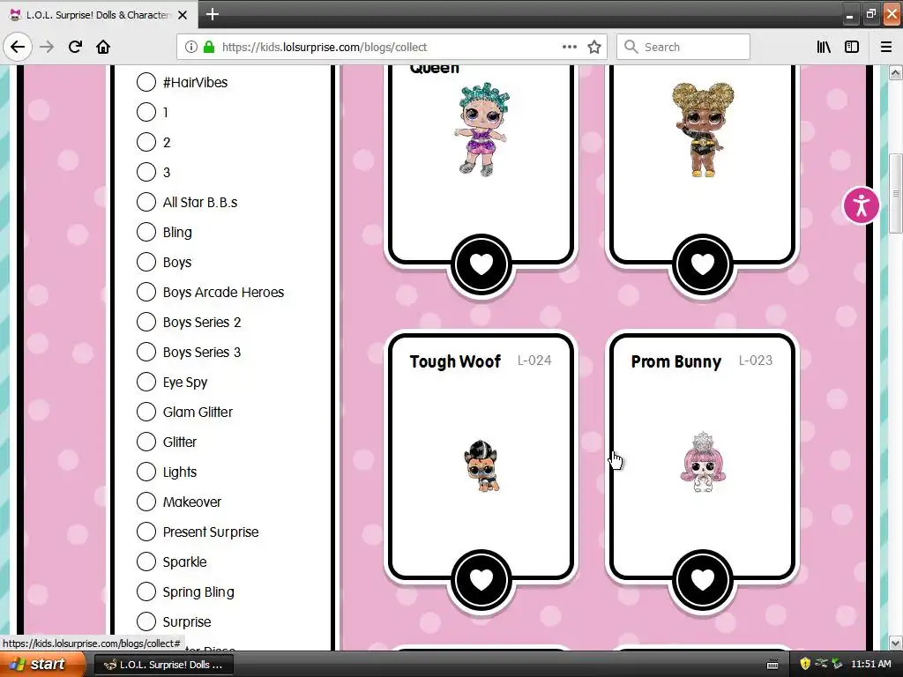Select the All Star B.B.s filter

coord(146,202)
